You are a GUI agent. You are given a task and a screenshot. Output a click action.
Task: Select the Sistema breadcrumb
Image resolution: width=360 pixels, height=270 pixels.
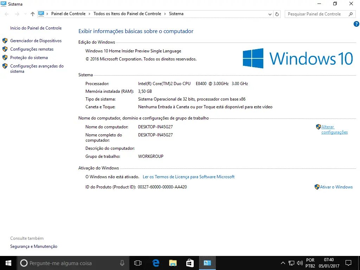coord(176,14)
